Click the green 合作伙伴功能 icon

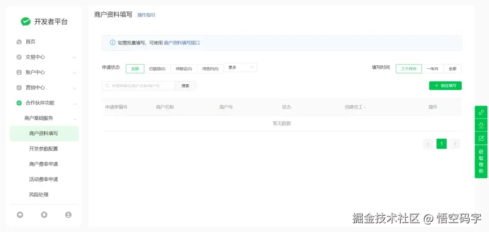pyautogui.click(x=19, y=103)
